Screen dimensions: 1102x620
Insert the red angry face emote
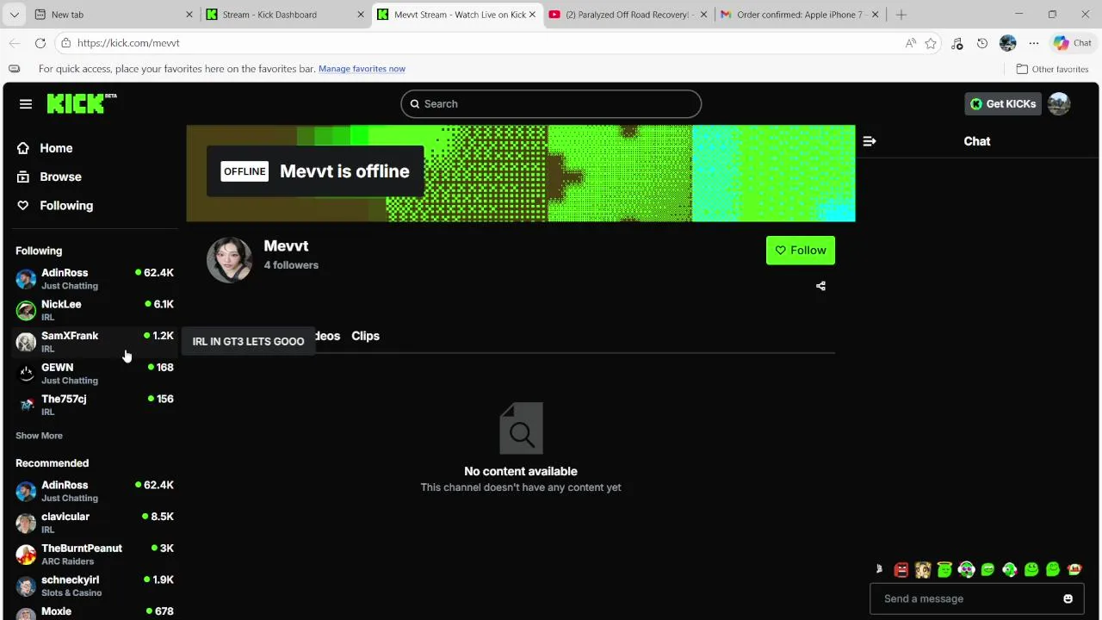tap(901, 569)
